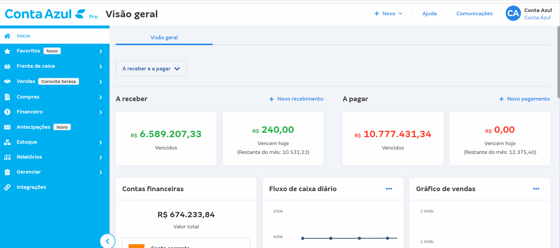
Task: Select the Financeiro dollar icon
Action: pyautogui.click(x=7, y=112)
